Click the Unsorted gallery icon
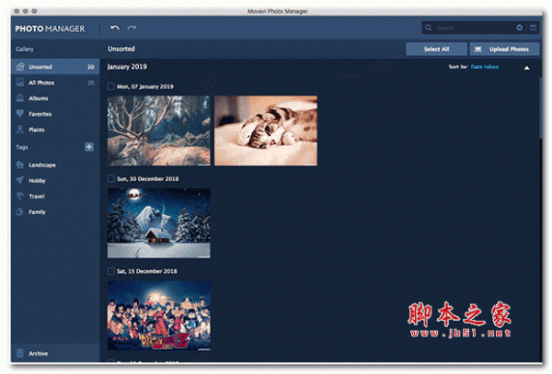This screenshot has width=552, height=374. (x=20, y=66)
